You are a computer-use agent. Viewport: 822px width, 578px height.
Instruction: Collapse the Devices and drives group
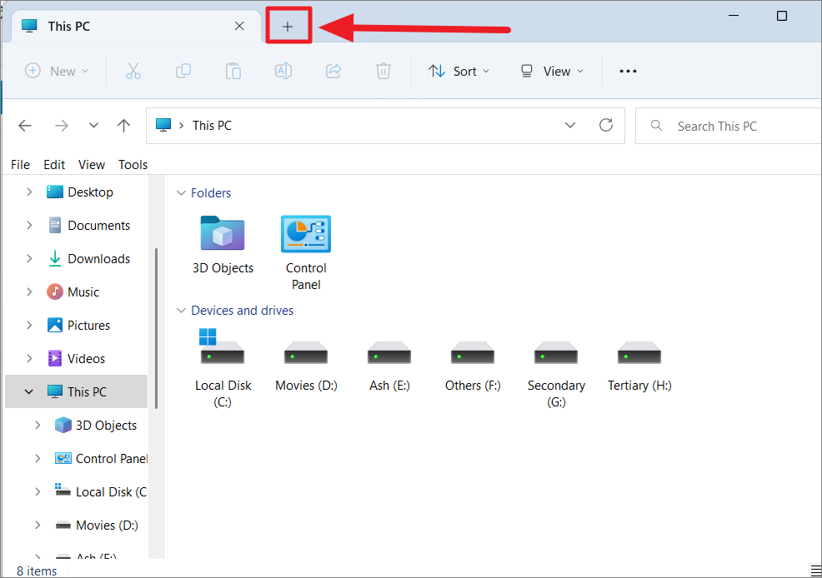181,311
